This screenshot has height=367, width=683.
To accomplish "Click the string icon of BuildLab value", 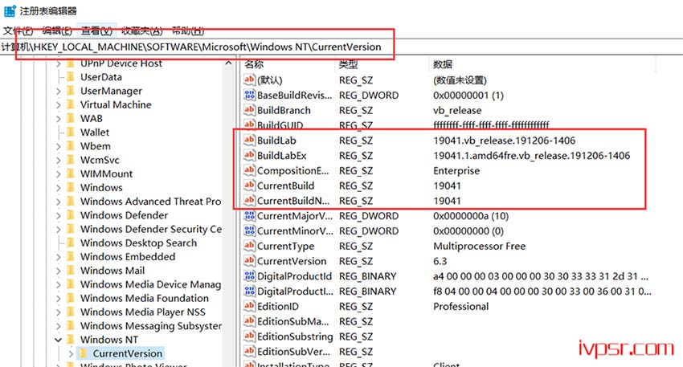I will point(249,140).
